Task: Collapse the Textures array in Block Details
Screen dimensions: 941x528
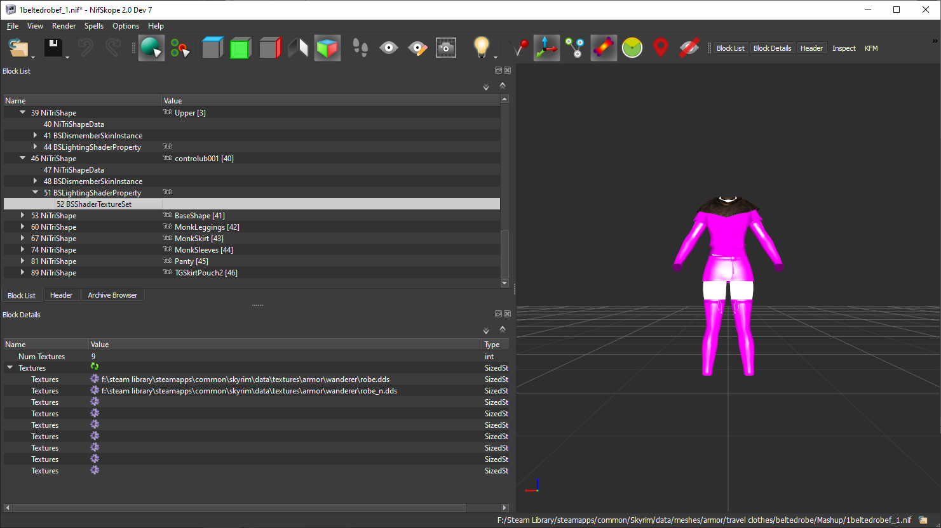Action: pyautogui.click(x=10, y=368)
